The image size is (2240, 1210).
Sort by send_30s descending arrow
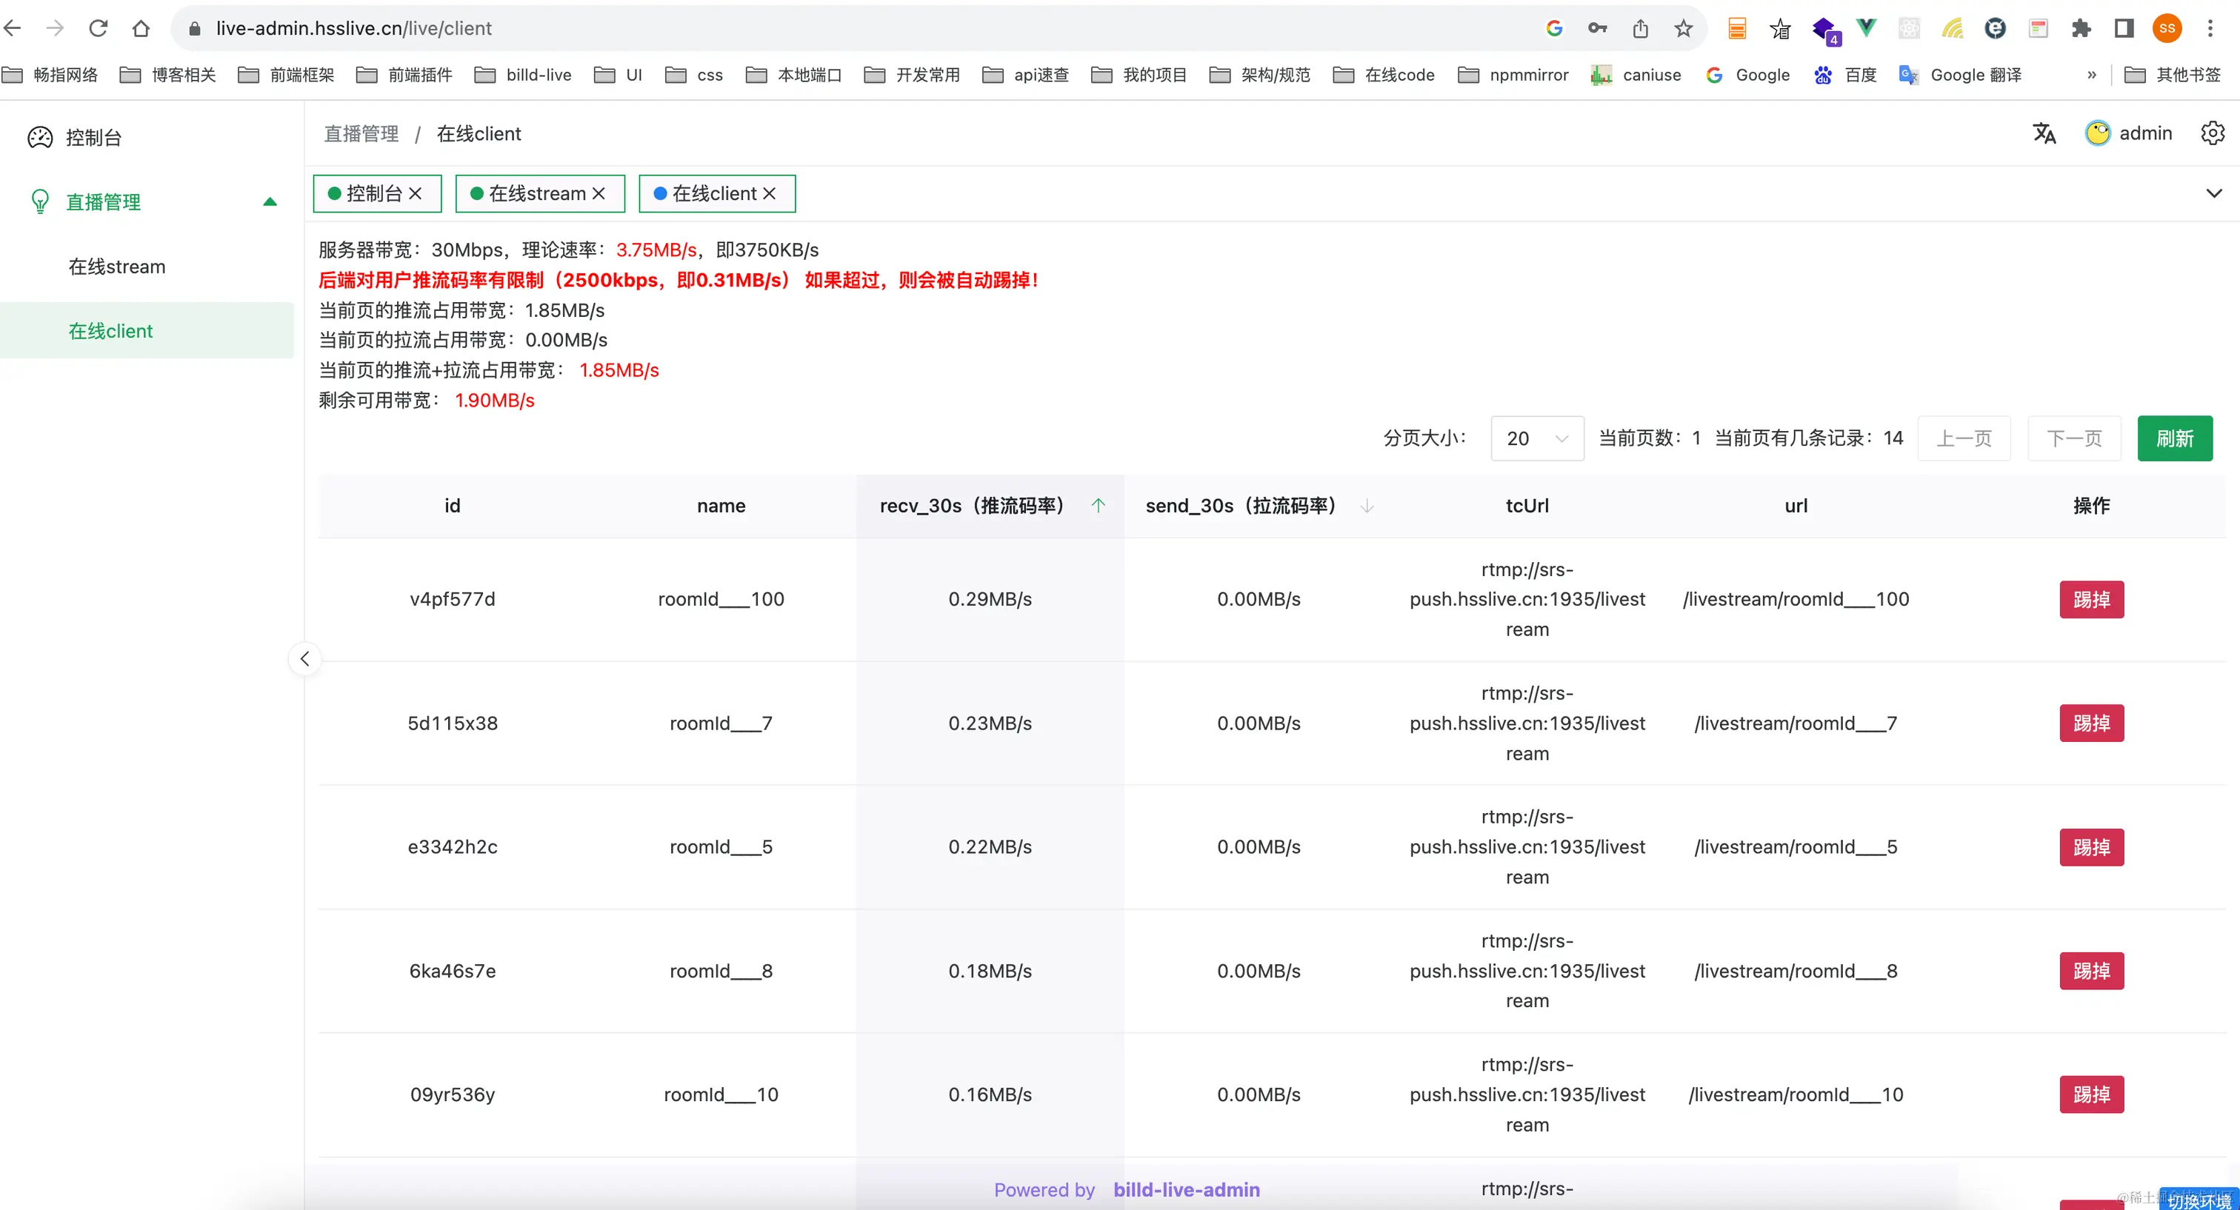(1367, 506)
